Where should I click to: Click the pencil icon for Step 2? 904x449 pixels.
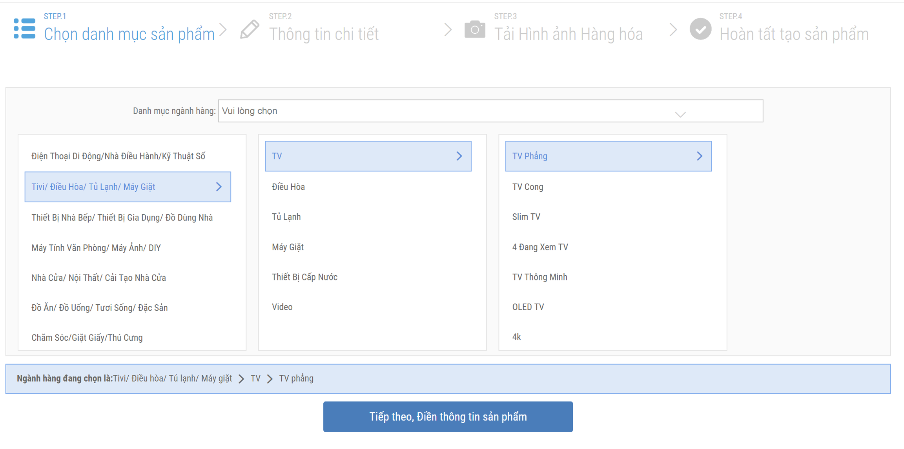click(x=250, y=29)
